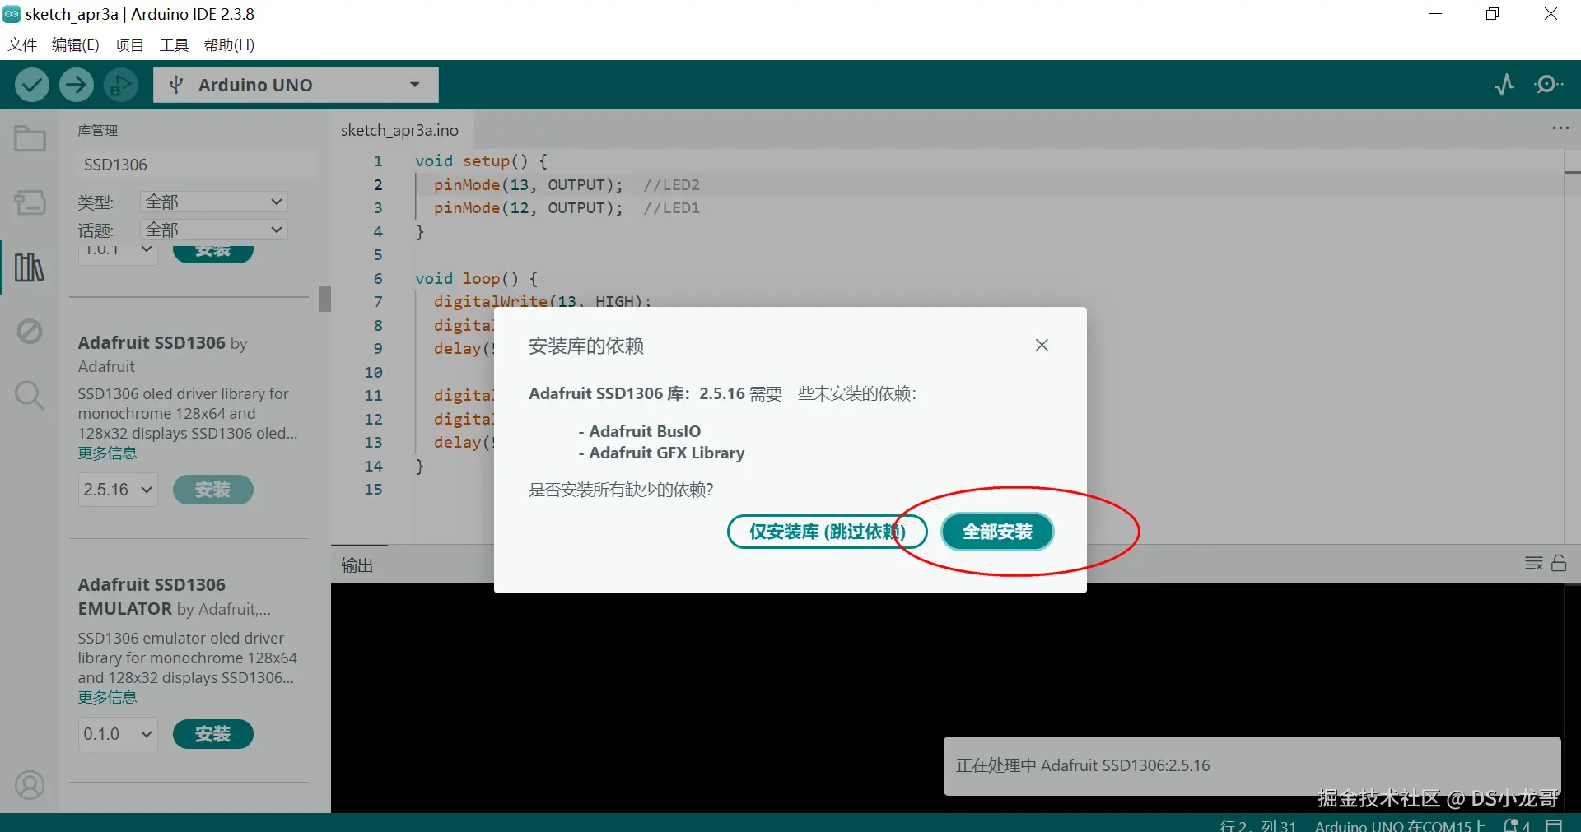Toggle the output lock icon
Viewport: 1581px width, 832px height.
click(x=1559, y=564)
